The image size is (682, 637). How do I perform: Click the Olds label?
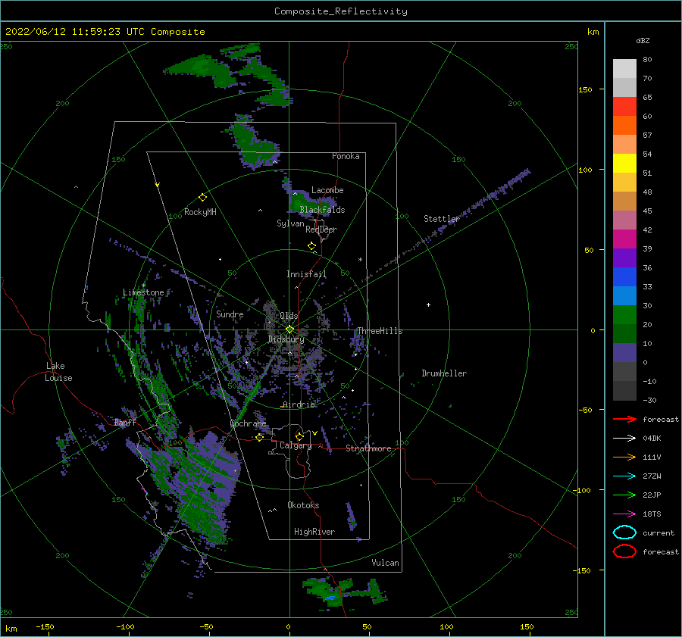pos(289,316)
